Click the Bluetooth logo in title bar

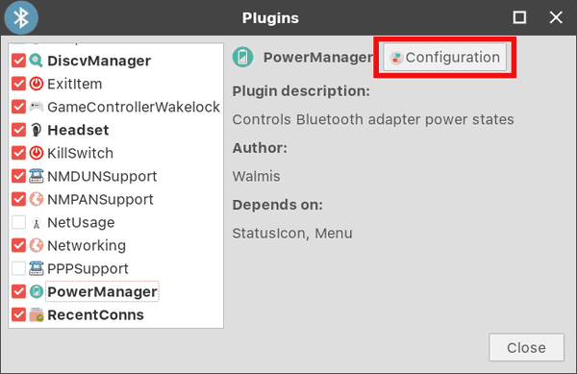click(21, 17)
